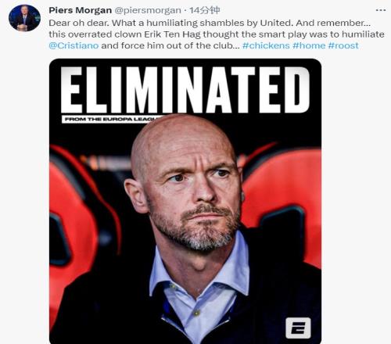Open the three-dot more options menu
391x344 pixels.
(381, 10)
